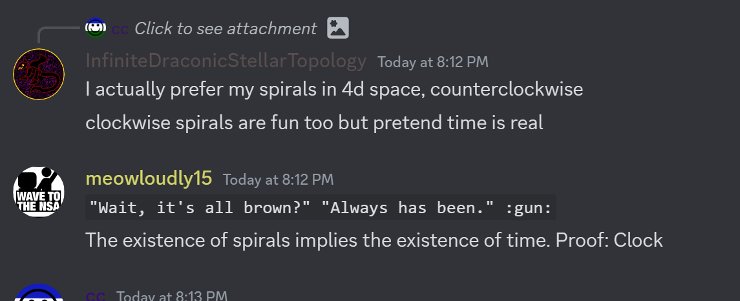Click the timestamp beside InfiniteDraconicStellarTopology's name
740x301 pixels.
[433, 62]
